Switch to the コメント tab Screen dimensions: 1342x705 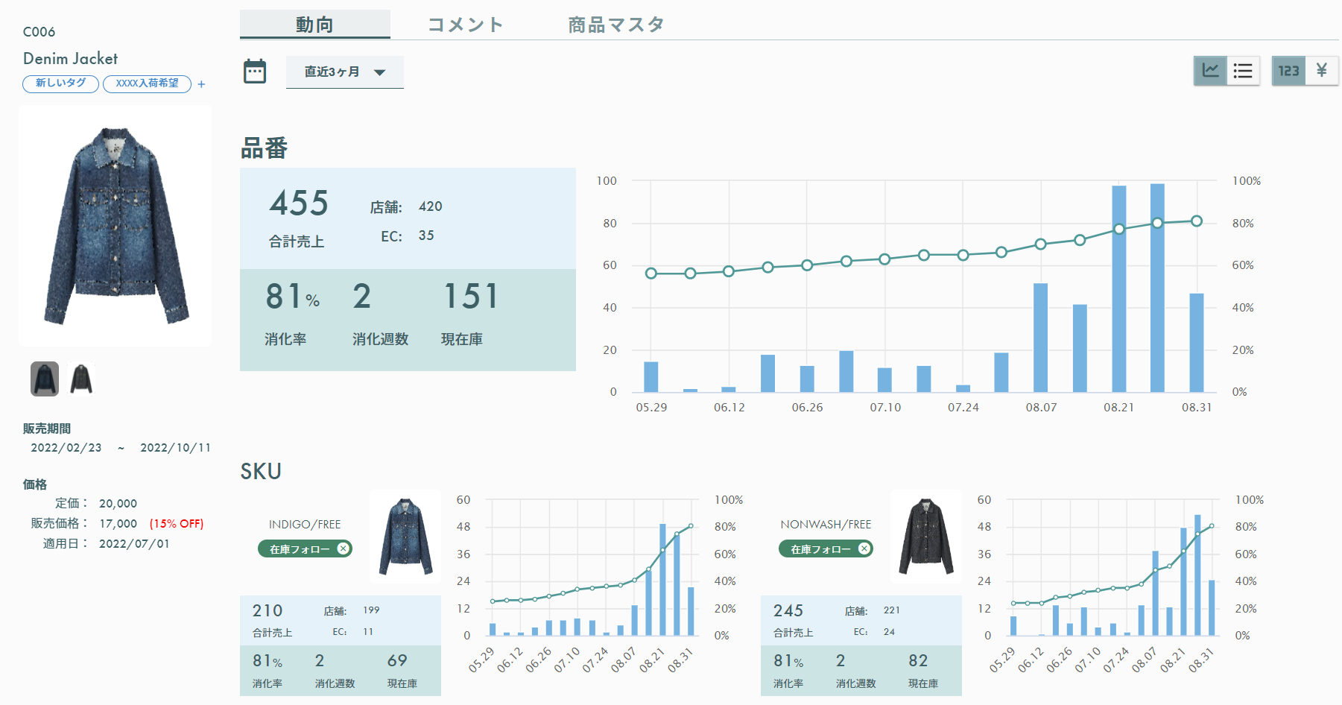pyautogui.click(x=463, y=23)
